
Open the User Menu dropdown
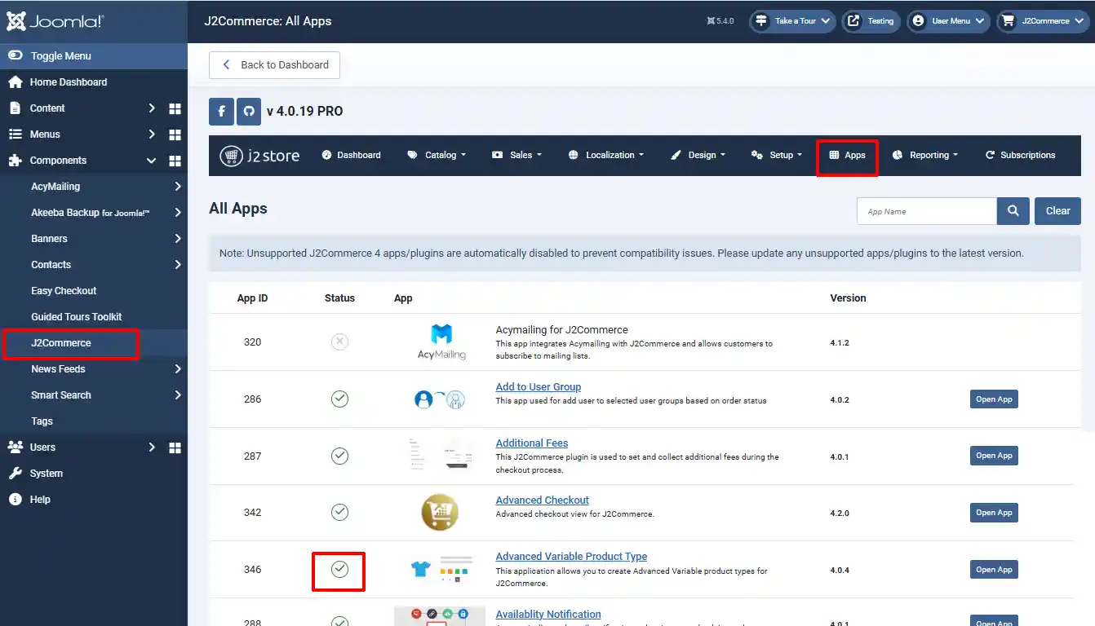click(x=948, y=21)
